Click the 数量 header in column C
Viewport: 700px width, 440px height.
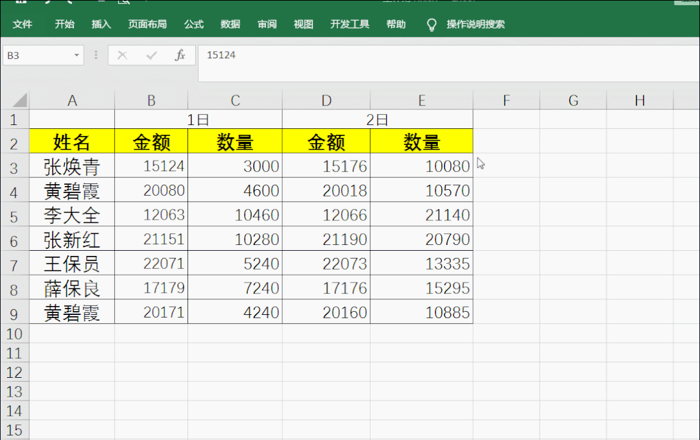[x=235, y=141]
